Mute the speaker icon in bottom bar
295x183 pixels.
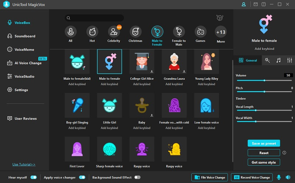[287, 177]
